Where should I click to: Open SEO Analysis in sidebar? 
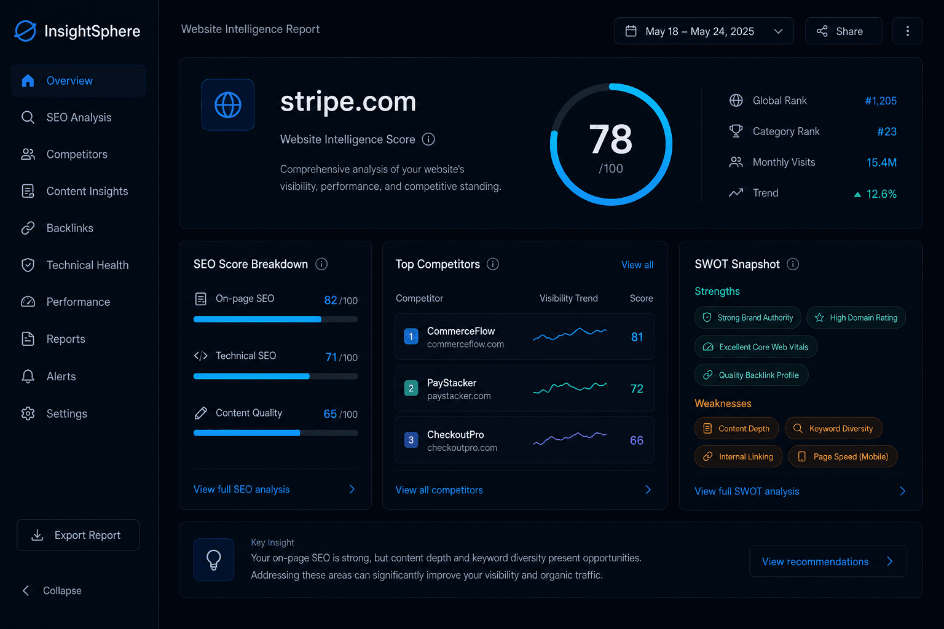pos(79,117)
